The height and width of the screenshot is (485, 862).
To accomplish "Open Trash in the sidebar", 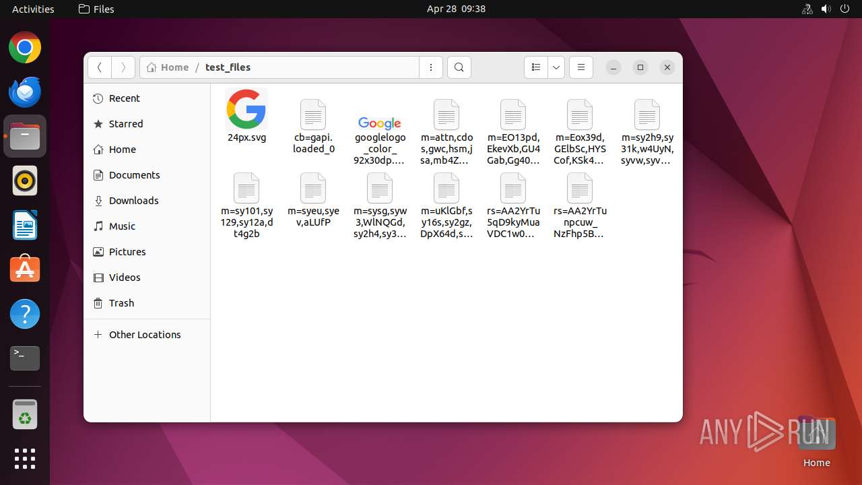I will (147, 303).
